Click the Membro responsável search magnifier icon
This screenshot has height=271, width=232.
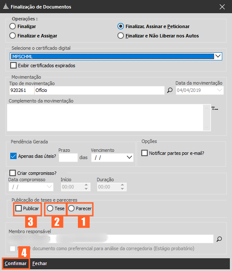(x=219, y=239)
